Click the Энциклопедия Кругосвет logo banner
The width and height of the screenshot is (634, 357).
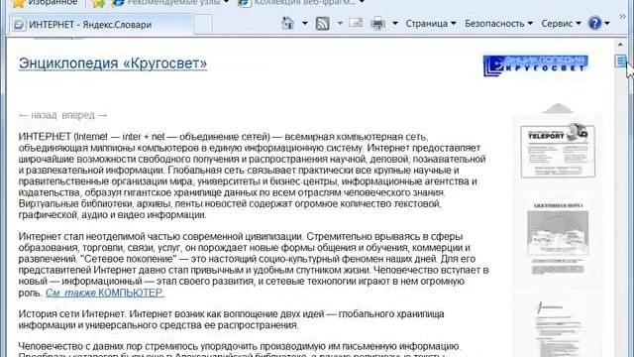point(536,65)
